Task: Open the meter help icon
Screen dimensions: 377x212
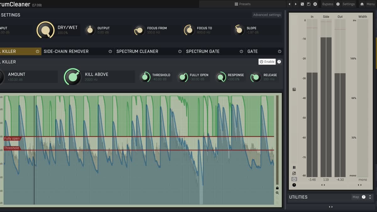Action: tap(294, 185)
